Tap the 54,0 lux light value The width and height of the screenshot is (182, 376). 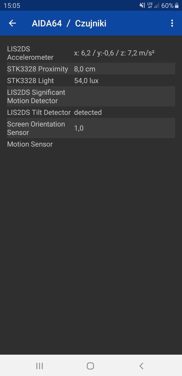(86, 81)
